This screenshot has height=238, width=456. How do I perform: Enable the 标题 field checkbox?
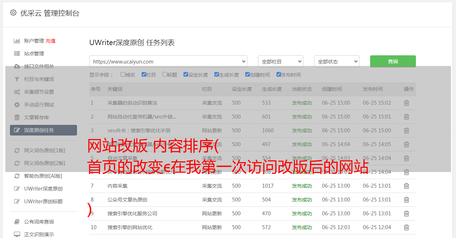click(165, 74)
